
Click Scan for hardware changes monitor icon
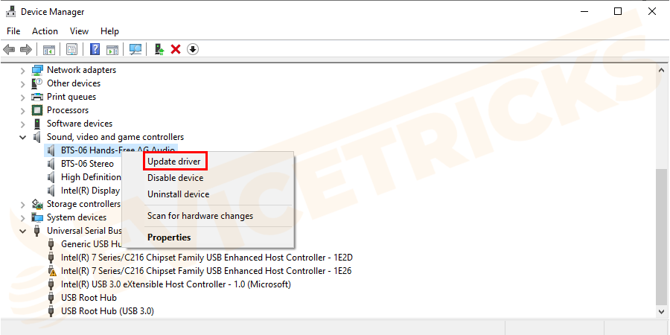click(135, 50)
